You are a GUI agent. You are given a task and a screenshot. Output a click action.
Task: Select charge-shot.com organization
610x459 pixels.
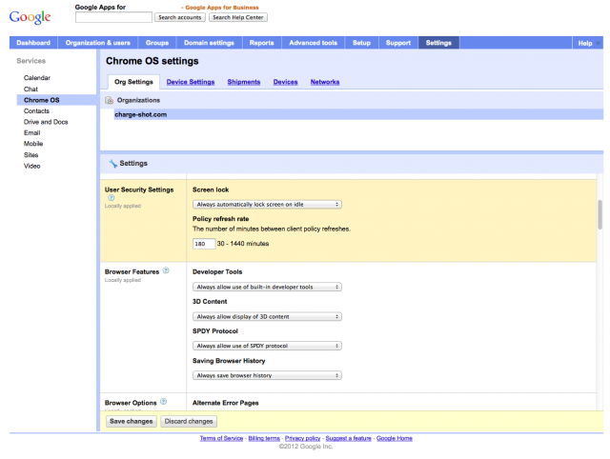coord(358,114)
